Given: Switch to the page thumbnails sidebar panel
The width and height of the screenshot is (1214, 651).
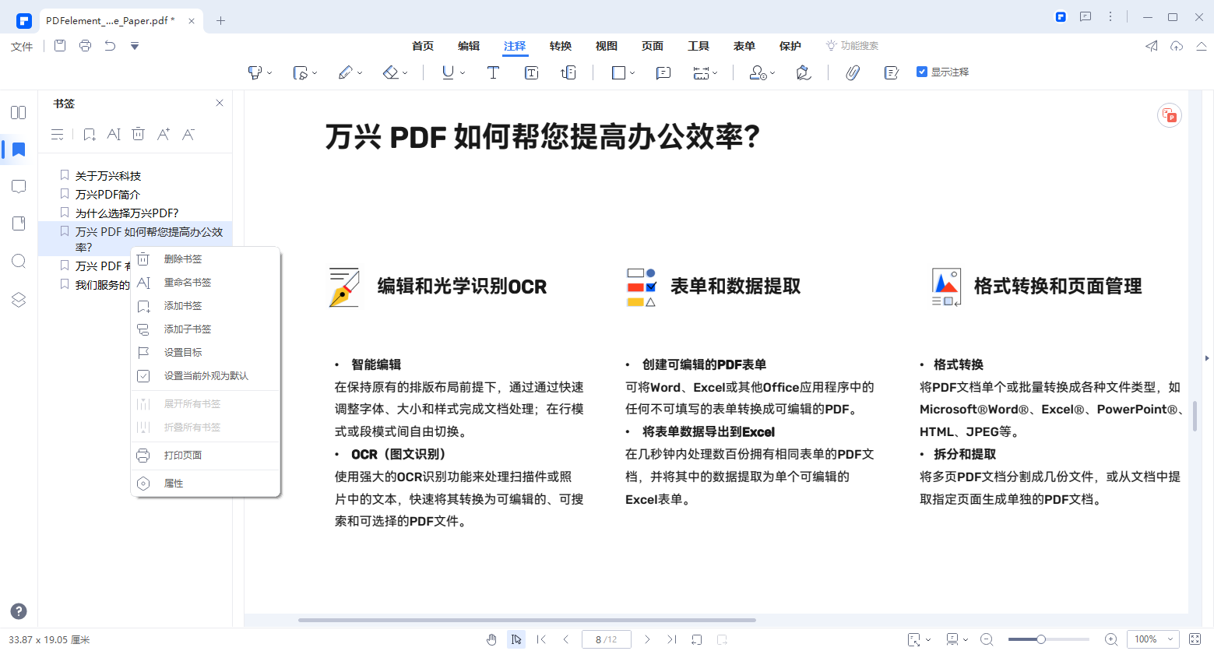Looking at the screenshot, I should [x=18, y=112].
